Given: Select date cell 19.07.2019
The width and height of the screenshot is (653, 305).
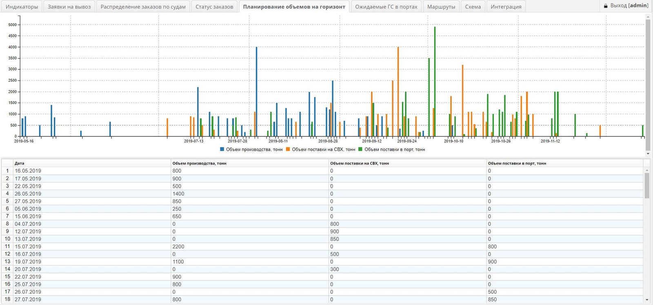Looking at the screenshot, I should (x=92, y=262).
